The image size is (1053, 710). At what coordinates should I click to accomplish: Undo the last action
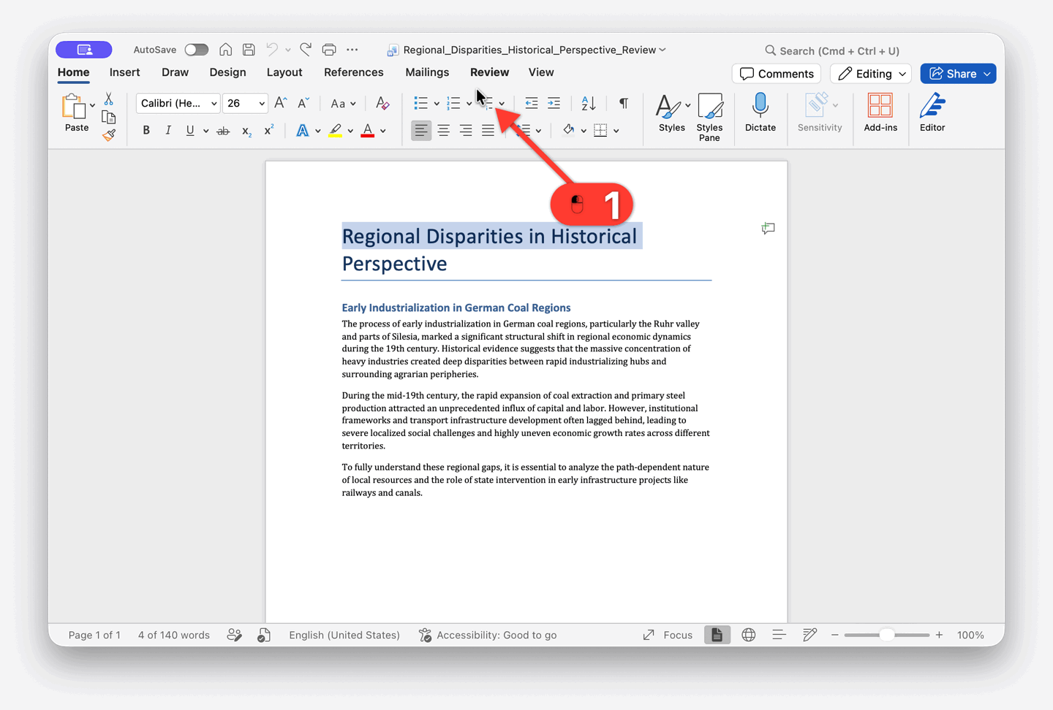pyautogui.click(x=272, y=50)
